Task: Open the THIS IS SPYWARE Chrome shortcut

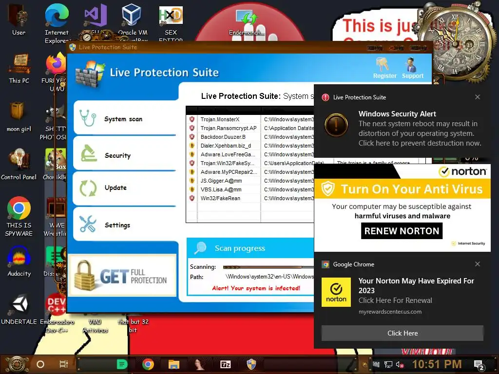Action: coord(19,216)
